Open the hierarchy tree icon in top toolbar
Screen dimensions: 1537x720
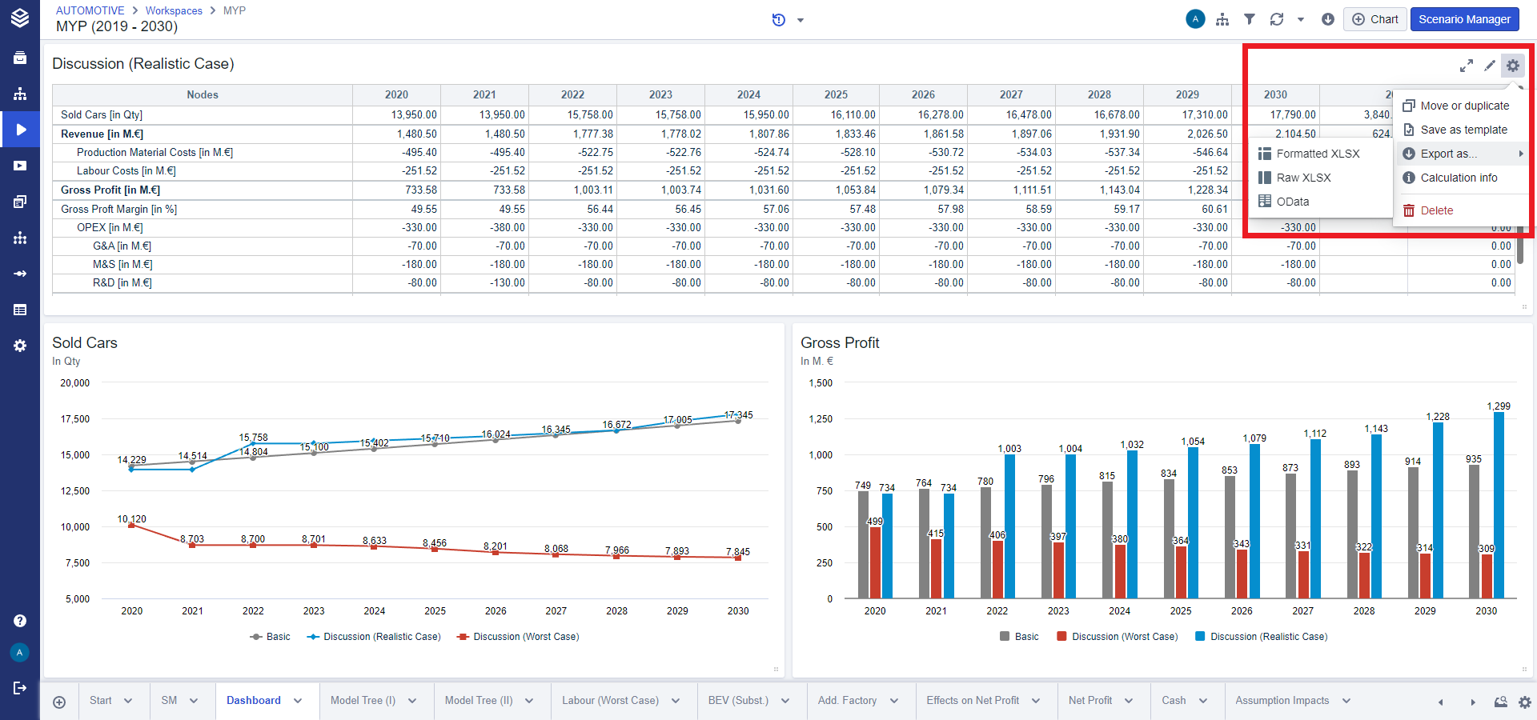click(x=1222, y=19)
